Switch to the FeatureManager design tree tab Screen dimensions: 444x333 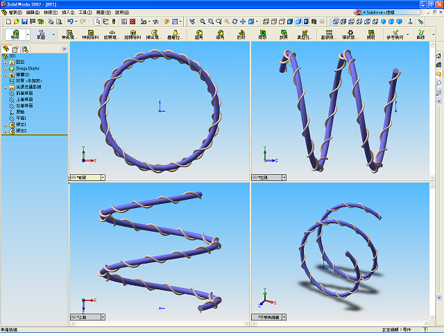(6, 49)
